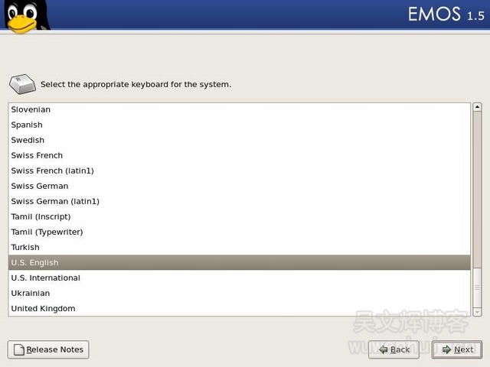Screen dimensions: 490x367
Task: Click the Back arrow icon
Action: click(381, 349)
